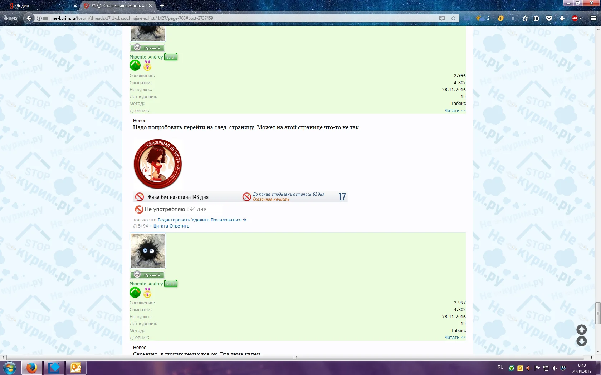Viewport: 601px width, 375px height.
Task: Click green arrow badge above message count 2.997
Action: point(135,292)
